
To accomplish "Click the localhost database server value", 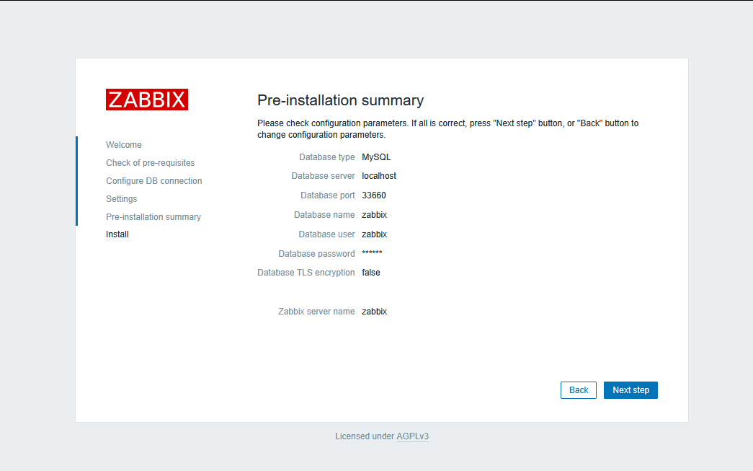I will pos(379,175).
